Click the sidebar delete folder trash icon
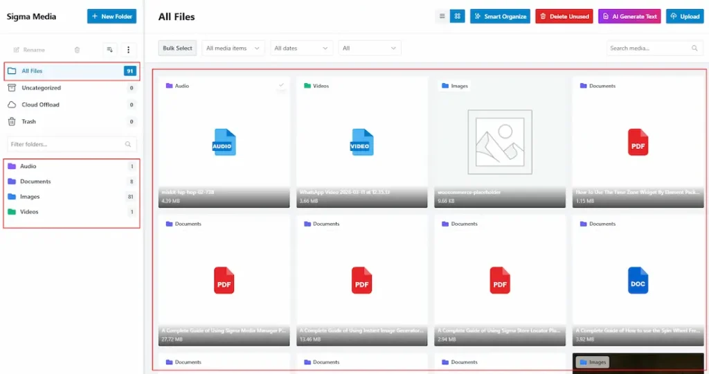This screenshot has width=709, height=374. 77,50
